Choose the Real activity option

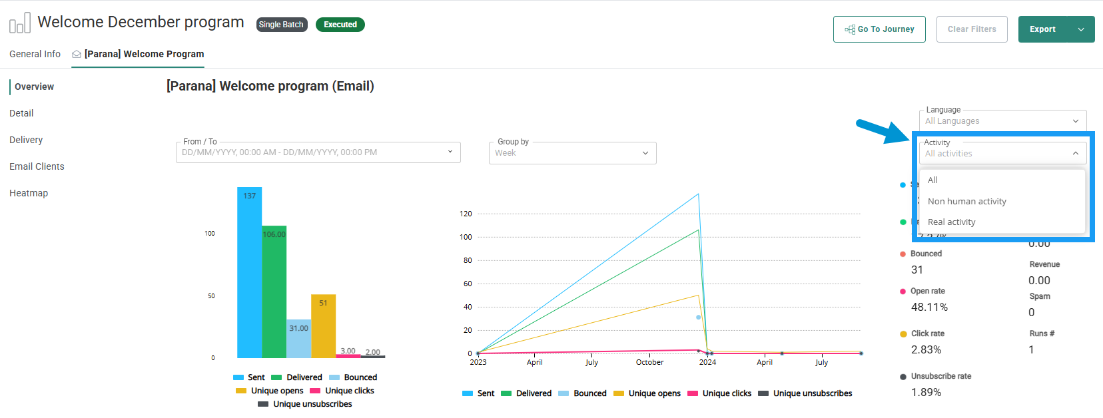pyautogui.click(x=951, y=222)
